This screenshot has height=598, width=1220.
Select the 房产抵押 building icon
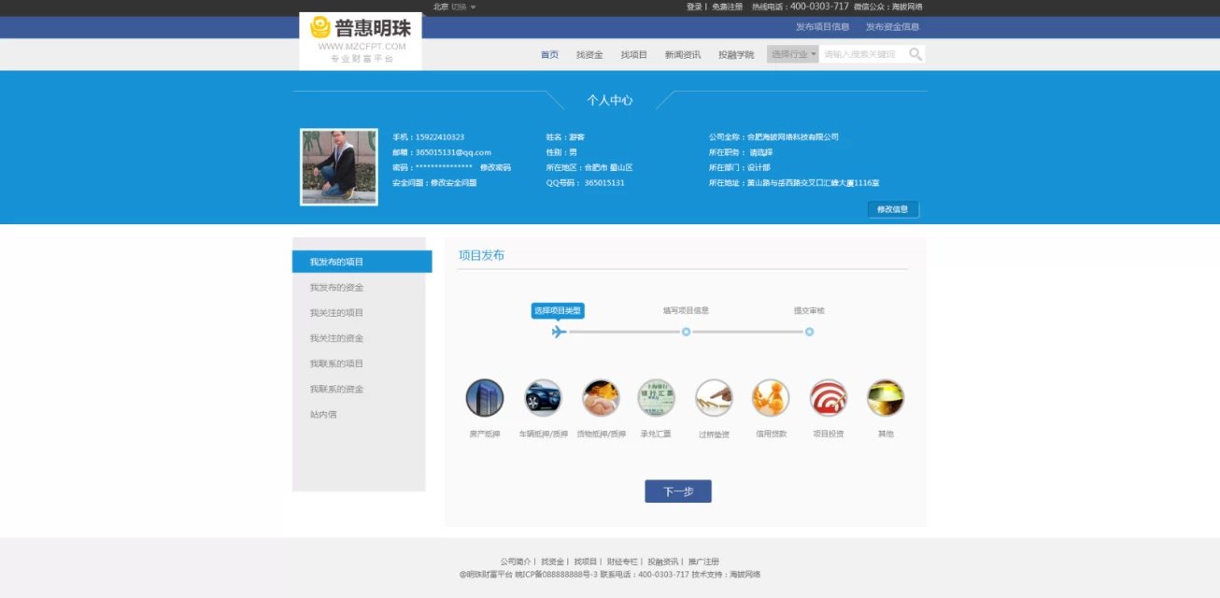[x=485, y=398]
